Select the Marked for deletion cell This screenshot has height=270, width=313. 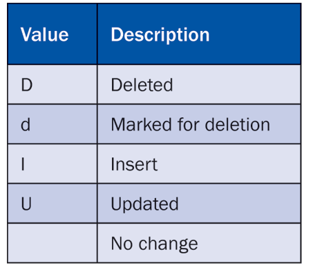199,124
